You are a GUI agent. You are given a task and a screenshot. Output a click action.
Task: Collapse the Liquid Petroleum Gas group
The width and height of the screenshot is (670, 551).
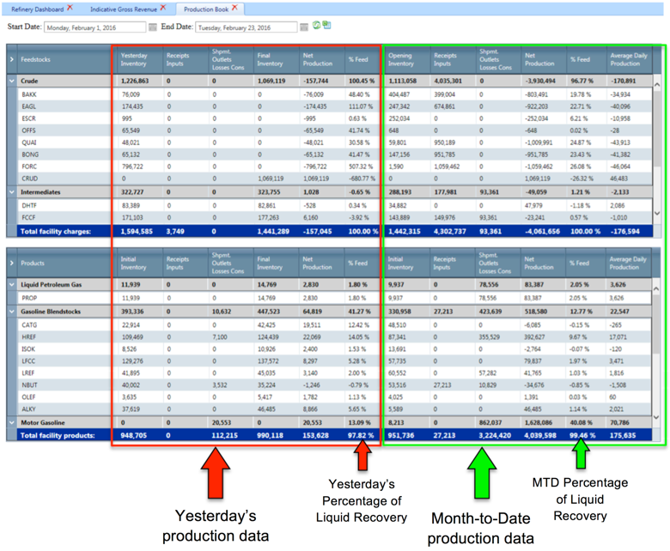click(x=11, y=282)
